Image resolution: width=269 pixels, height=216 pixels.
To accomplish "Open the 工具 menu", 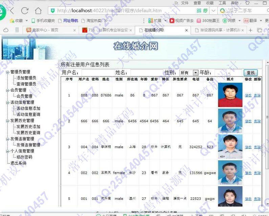I will click(x=222, y=3).
